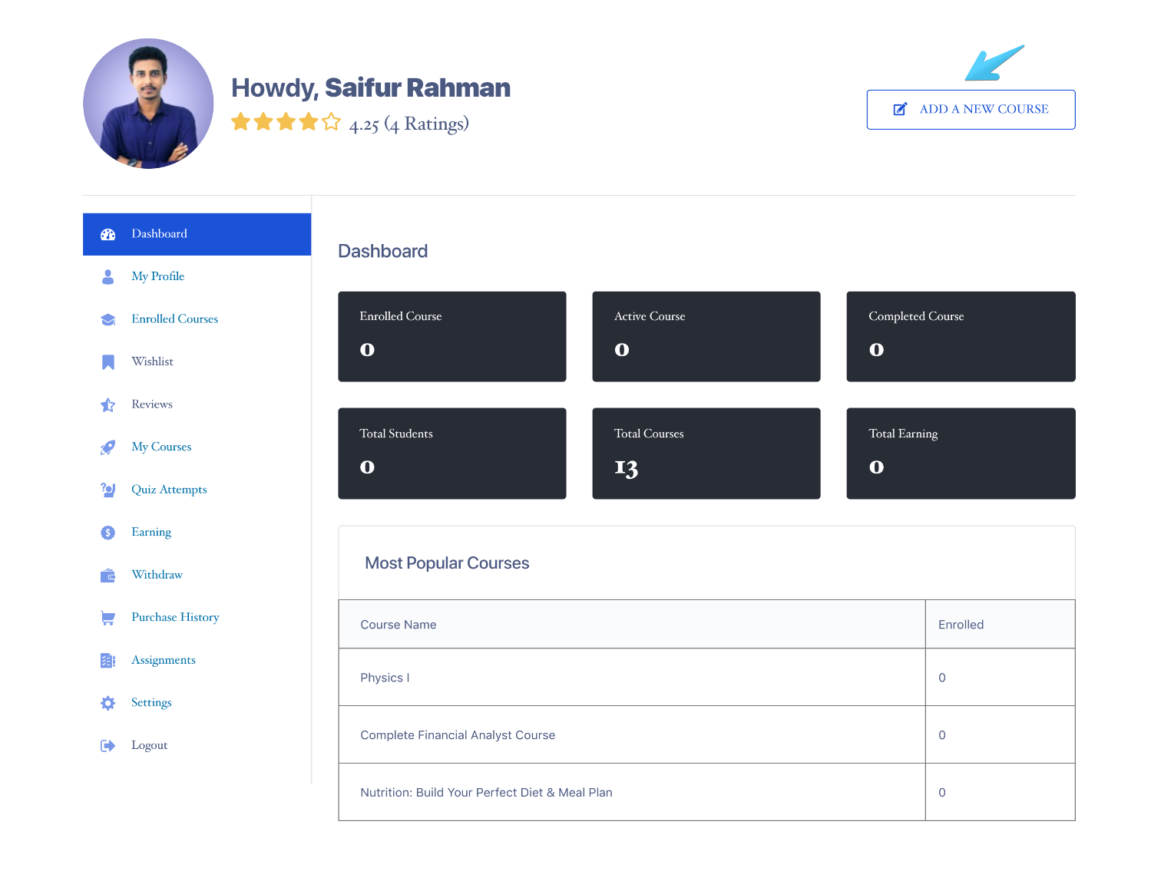This screenshot has height=871, width=1151.
Task: Click the enrolled count for Physics I
Action: (x=942, y=678)
